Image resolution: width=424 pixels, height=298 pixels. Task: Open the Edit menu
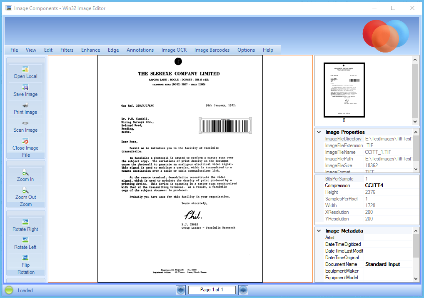(x=48, y=50)
